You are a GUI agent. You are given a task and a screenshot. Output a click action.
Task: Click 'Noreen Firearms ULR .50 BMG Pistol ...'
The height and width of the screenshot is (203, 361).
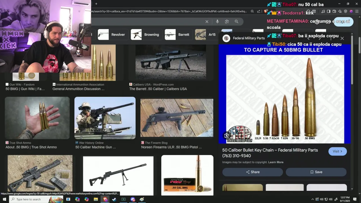(x=171, y=147)
